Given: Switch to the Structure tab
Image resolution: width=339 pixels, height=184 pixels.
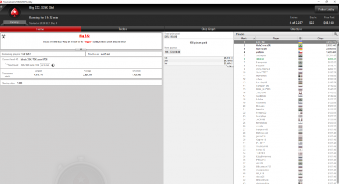Looking at the screenshot, I should click(296, 29).
